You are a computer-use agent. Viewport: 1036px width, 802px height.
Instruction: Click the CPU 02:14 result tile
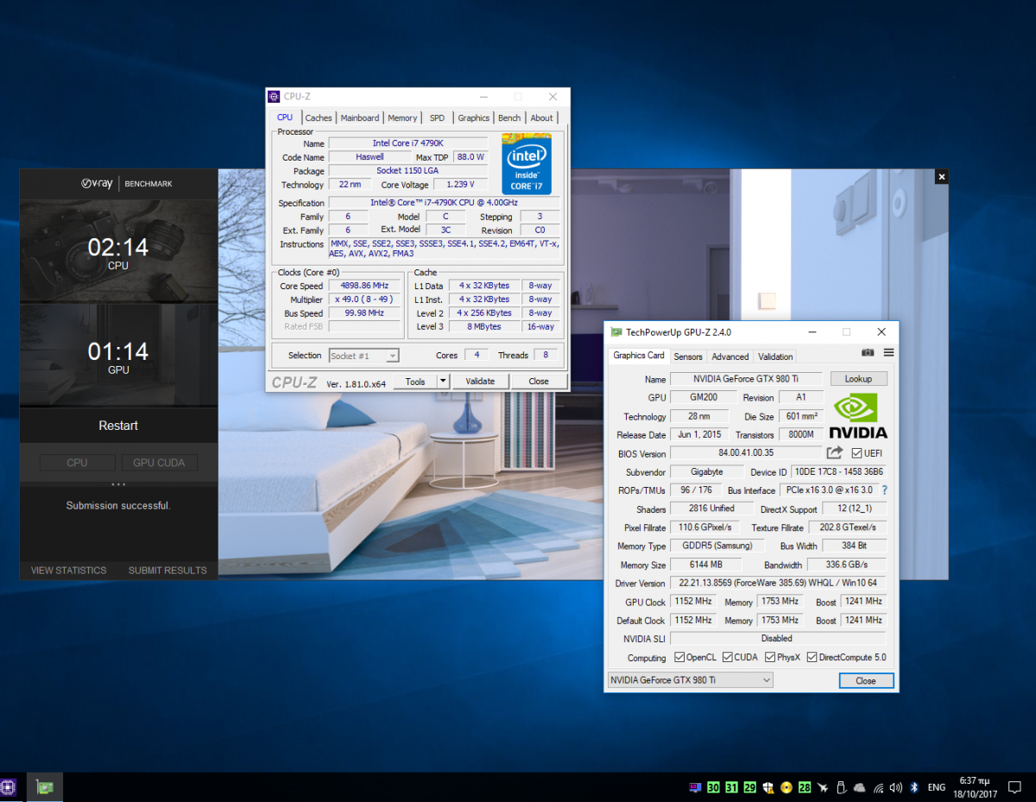[118, 252]
